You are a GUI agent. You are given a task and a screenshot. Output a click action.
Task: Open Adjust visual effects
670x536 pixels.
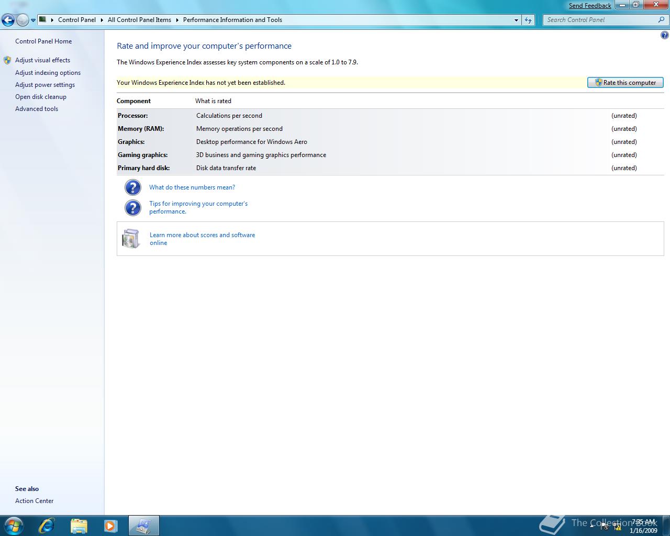42,60
